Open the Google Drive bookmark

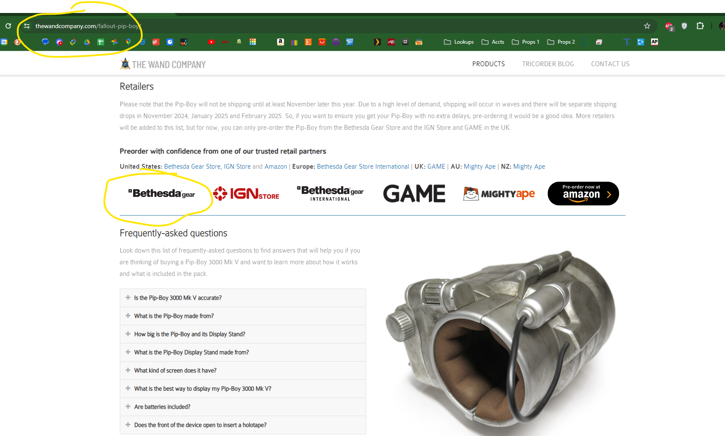pyautogui.click(x=87, y=42)
